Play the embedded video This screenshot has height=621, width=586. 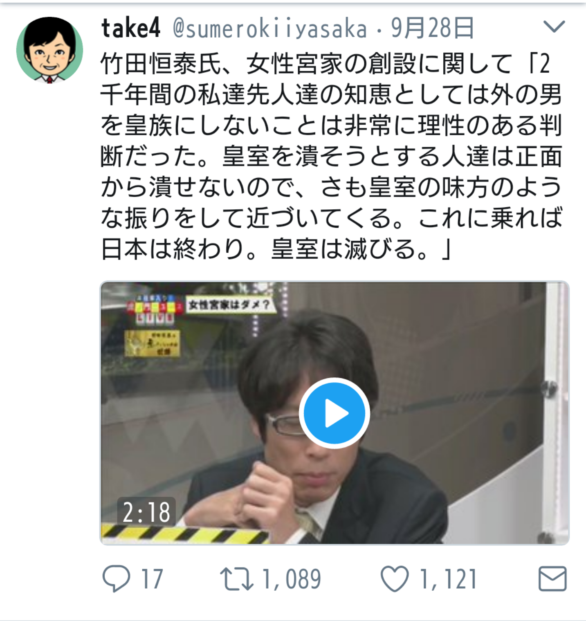pos(335,413)
